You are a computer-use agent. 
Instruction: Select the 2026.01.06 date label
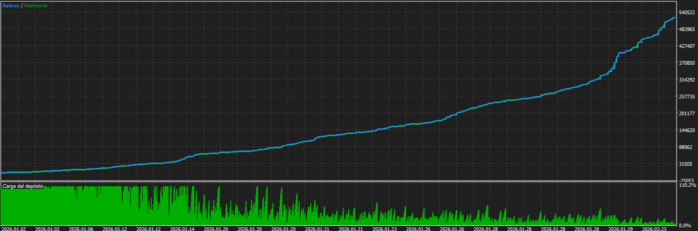(x=82, y=228)
